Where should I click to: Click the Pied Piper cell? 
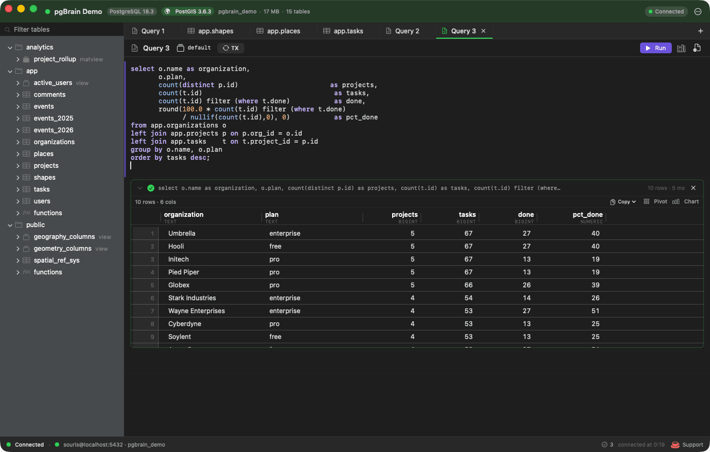183,272
